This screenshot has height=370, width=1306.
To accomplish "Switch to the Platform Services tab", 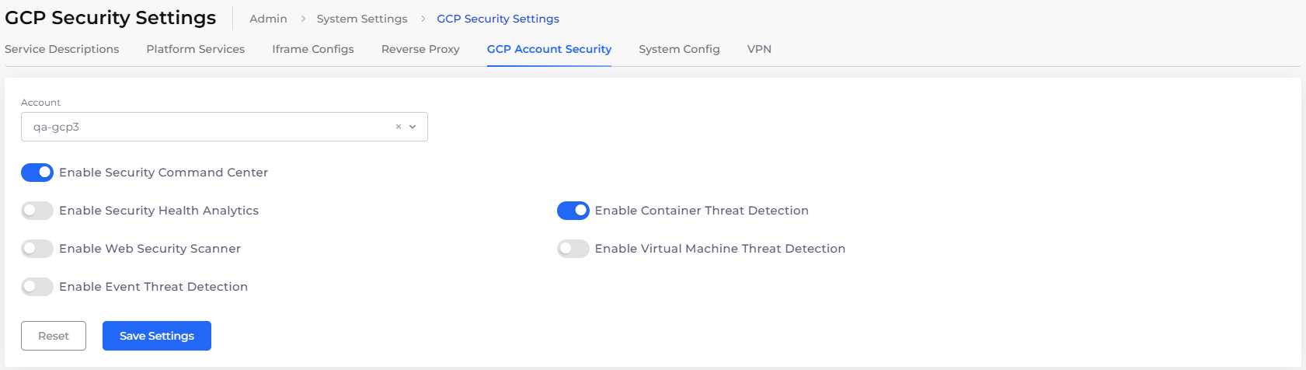I will (x=196, y=49).
